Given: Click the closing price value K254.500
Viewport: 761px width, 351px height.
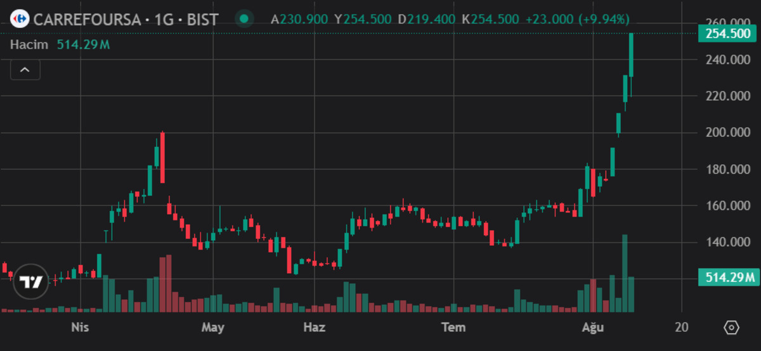Looking at the screenshot, I should tap(490, 19).
